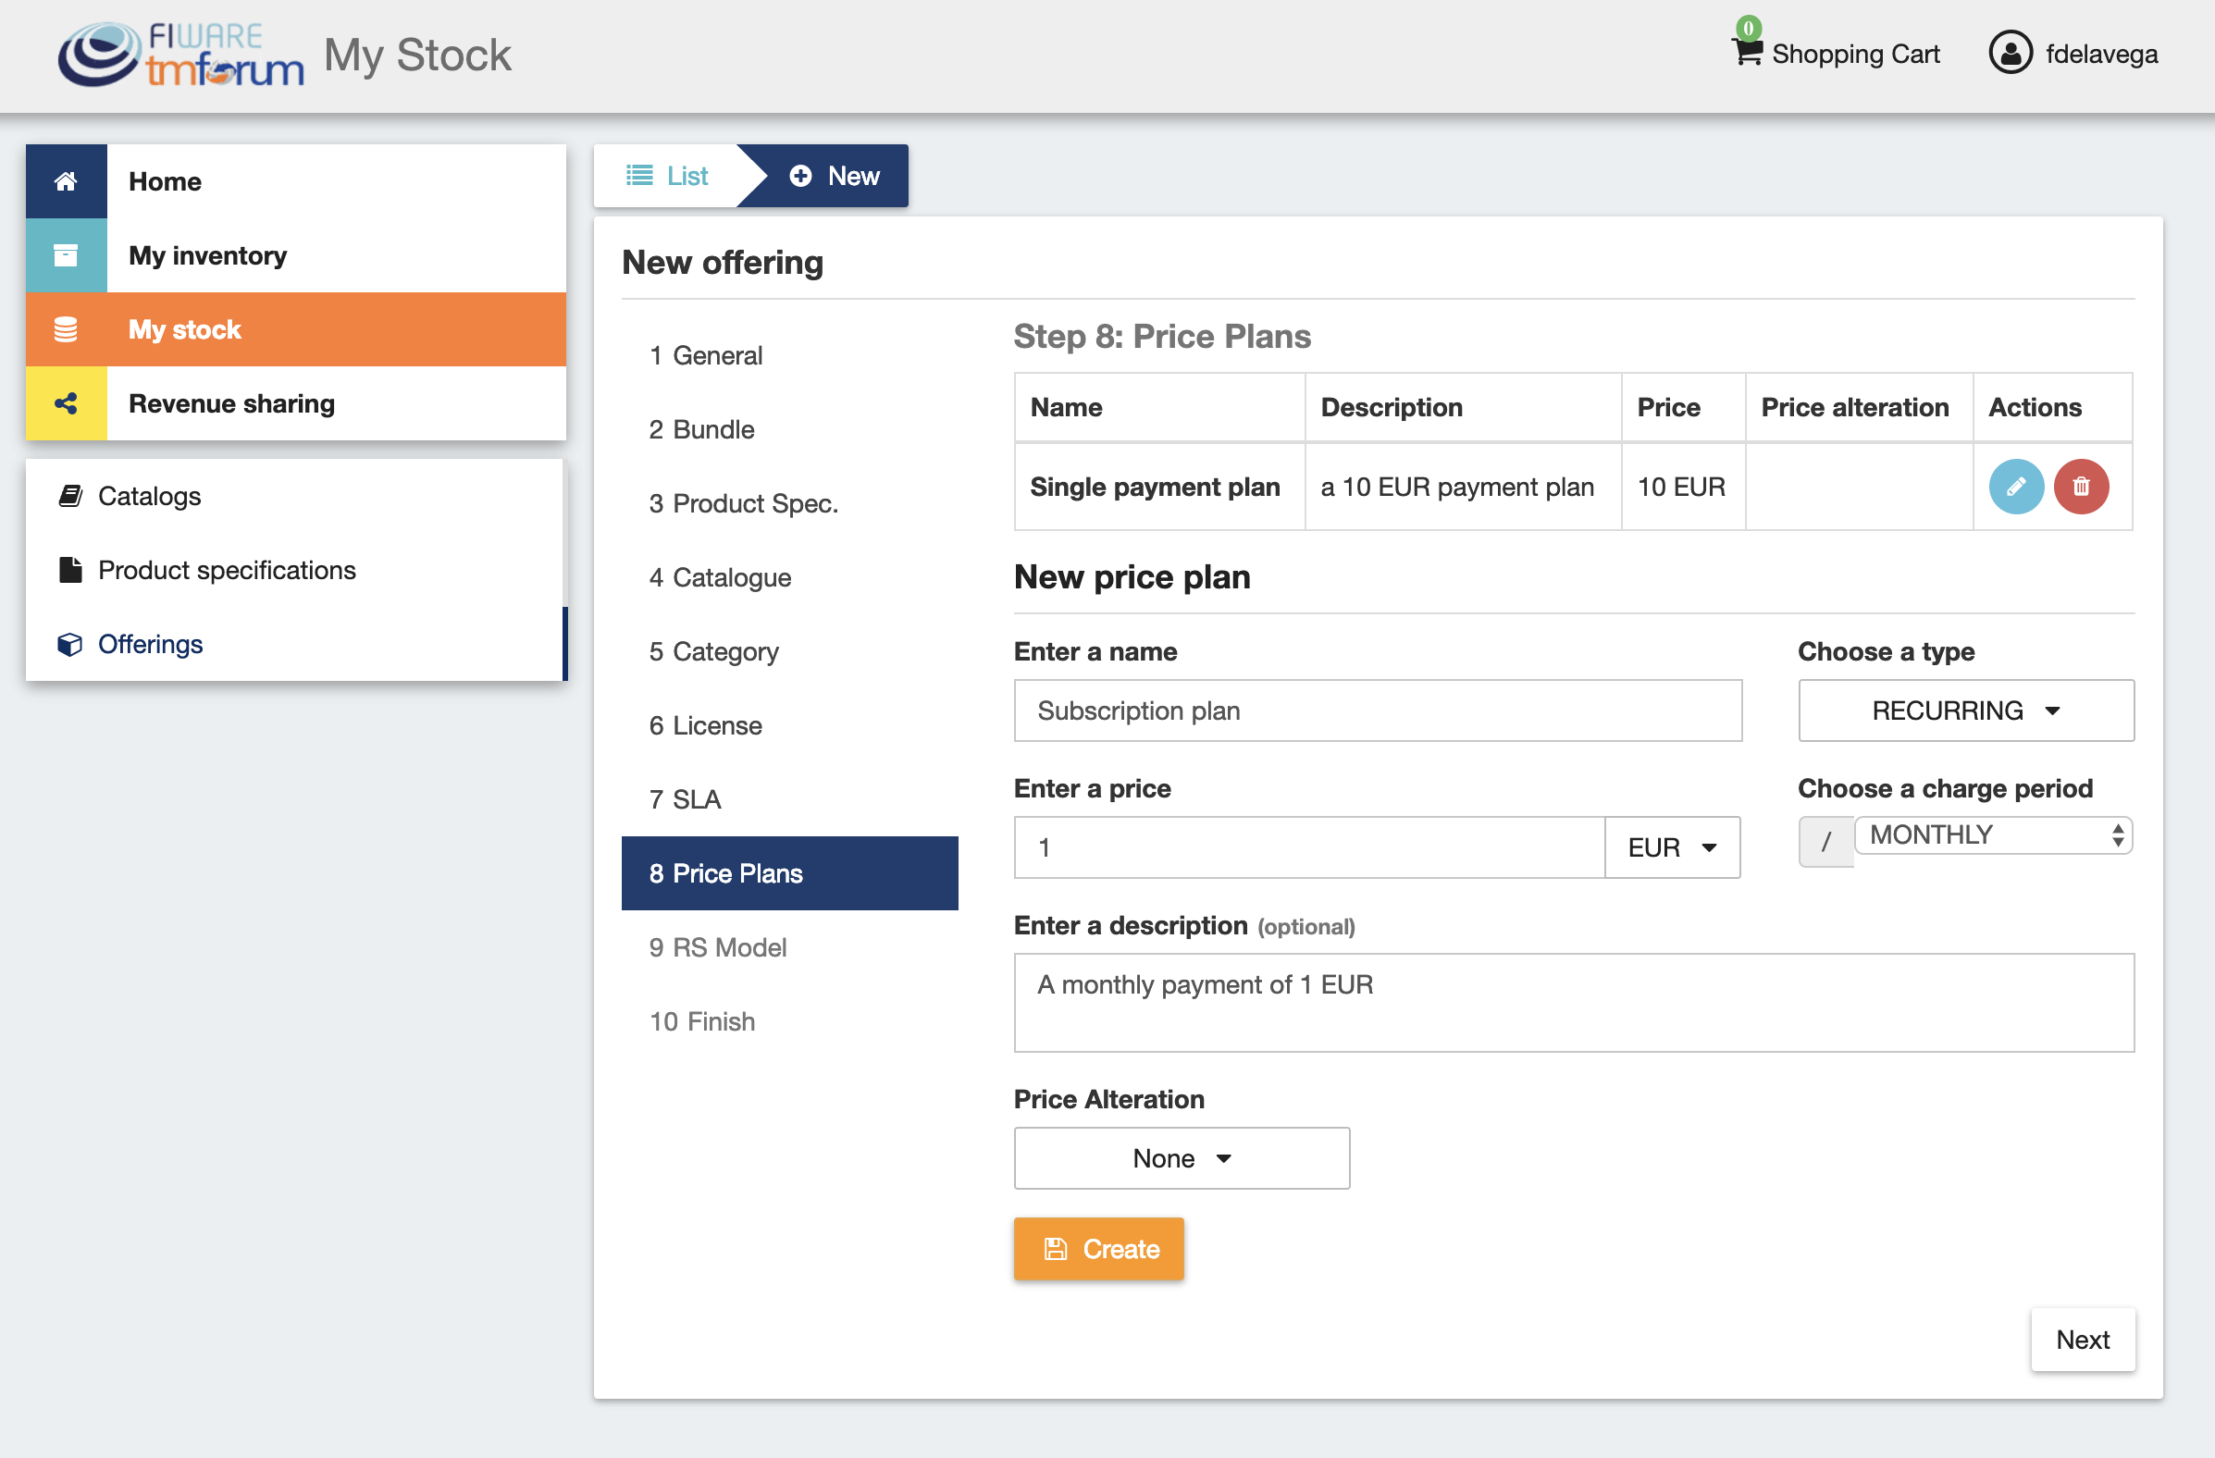
Task: Select step 3 Product Spec.
Action: point(744,503)
